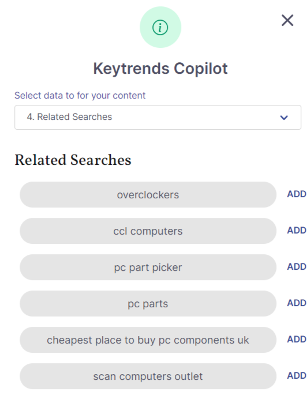Screen dimensions: 307x396
Task: Click the Related Searches heading
Action: pos(73,160)
